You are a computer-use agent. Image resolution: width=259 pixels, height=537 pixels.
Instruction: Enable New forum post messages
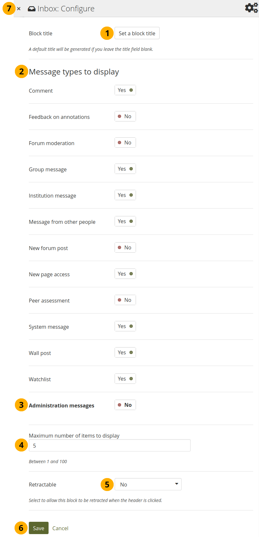125,248
